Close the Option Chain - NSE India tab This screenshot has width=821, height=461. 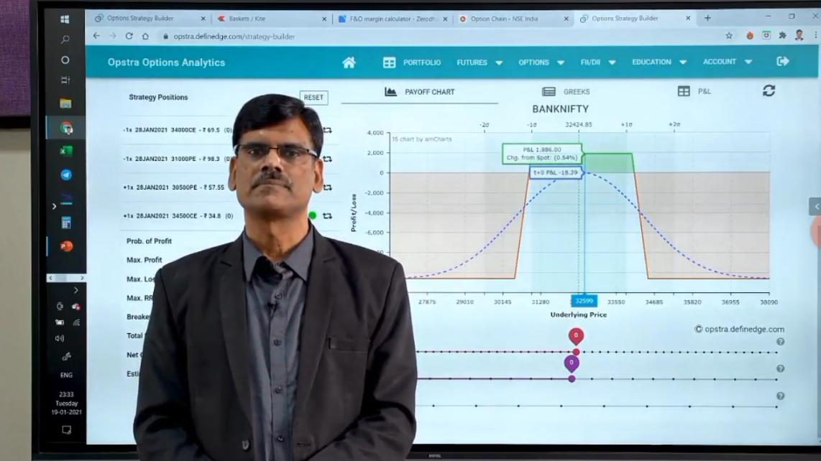tap(566, 19)
